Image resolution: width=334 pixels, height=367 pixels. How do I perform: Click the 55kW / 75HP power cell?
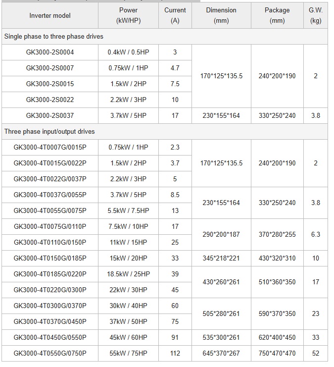tap(128, 353)
